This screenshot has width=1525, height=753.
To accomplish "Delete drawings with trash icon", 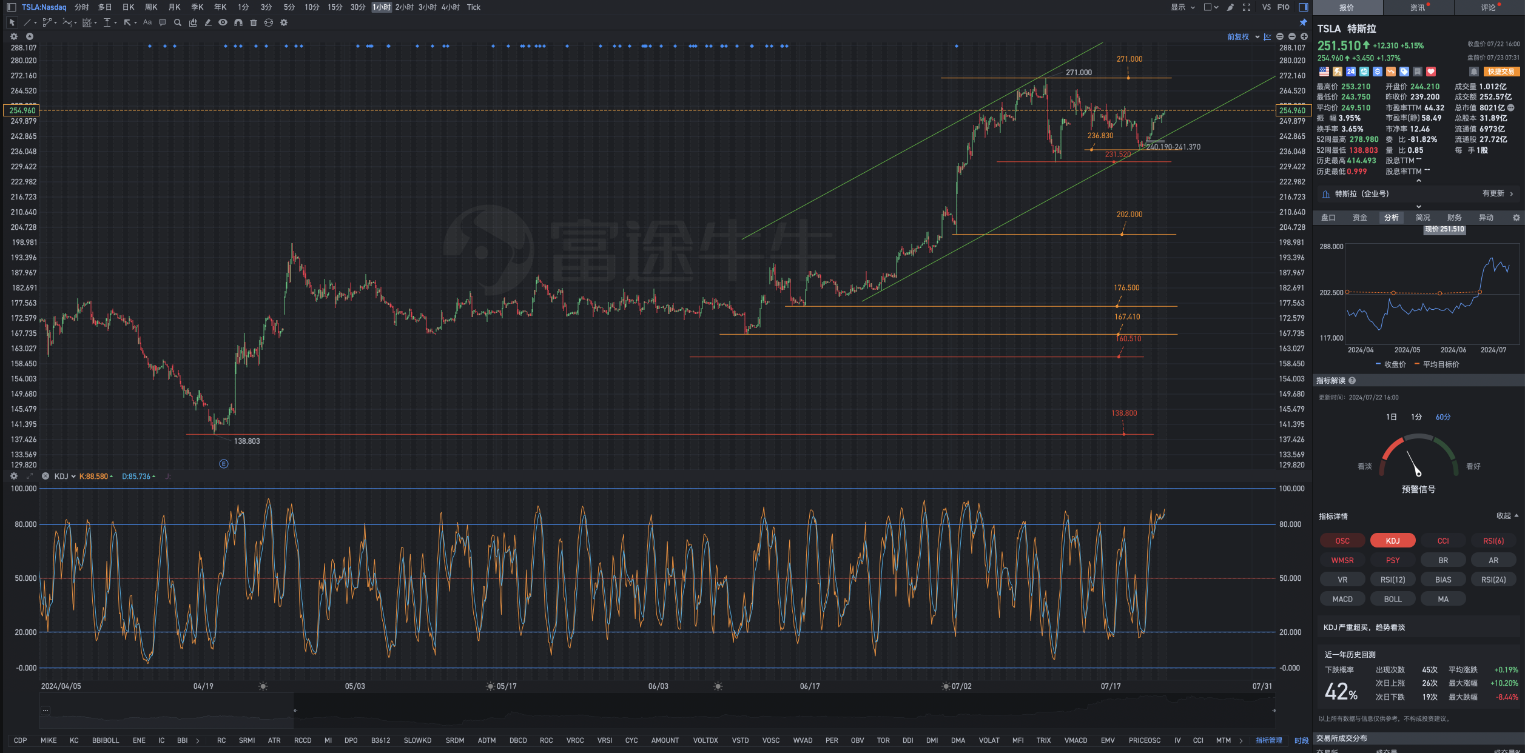I will [x=254, y=22].
